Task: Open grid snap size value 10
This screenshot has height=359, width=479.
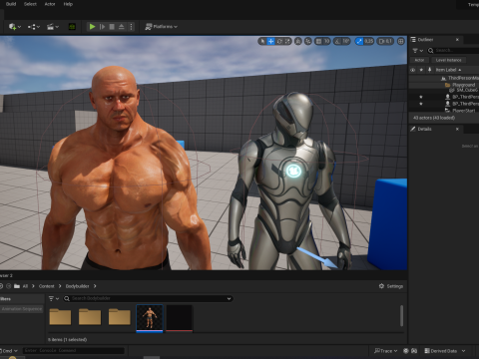Action: tap(327, 41)
